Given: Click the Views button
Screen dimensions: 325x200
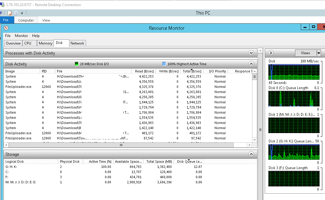Looking at the screenshot, I should pos(305,53).
